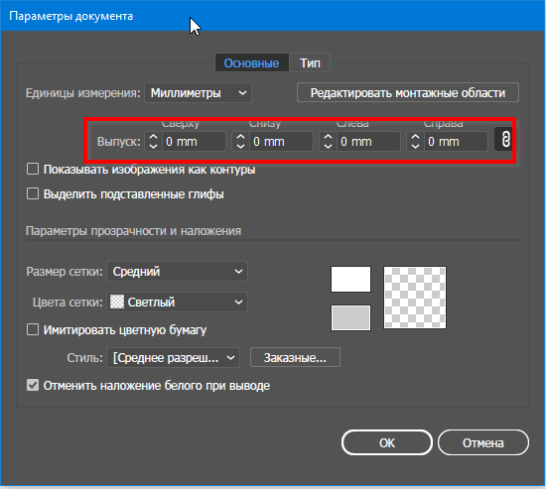Toggle Имитировать цветную бумагу checkbox
Viewport: 546px width, 489px height.
(x=33, y=329)
